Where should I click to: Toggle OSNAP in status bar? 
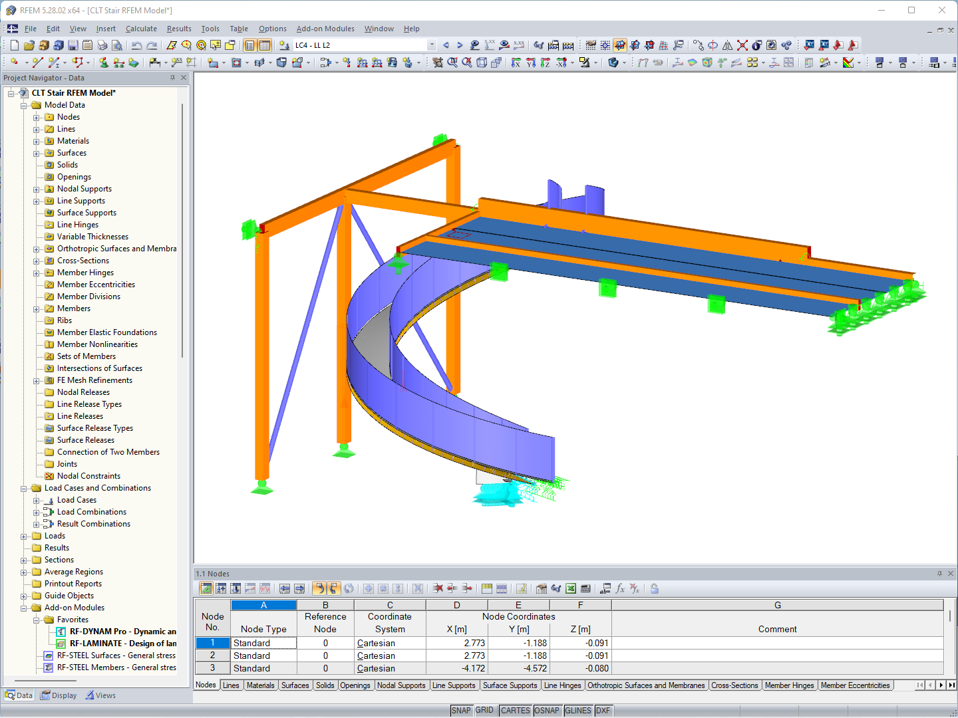pos(547,711)
